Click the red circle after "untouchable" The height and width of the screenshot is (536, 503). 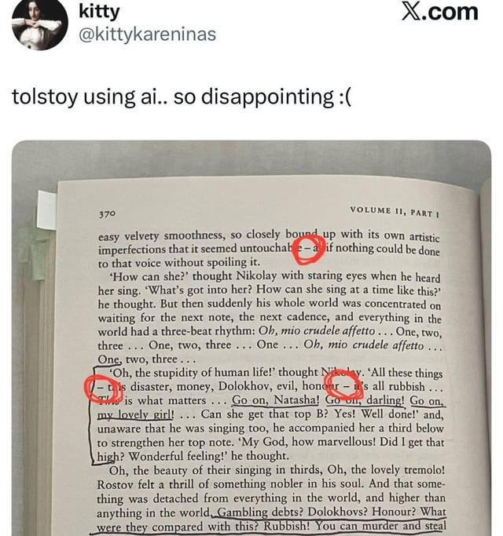(309, 250)
